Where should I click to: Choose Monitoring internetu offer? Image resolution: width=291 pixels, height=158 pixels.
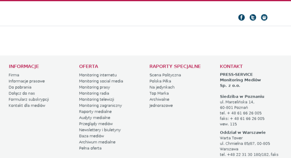pos(98,75)
